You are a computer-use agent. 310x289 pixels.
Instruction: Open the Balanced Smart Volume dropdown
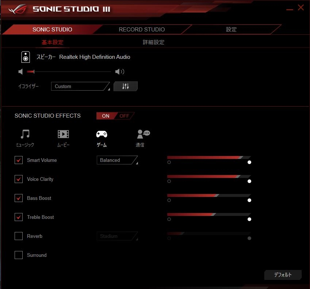[117, 160]
